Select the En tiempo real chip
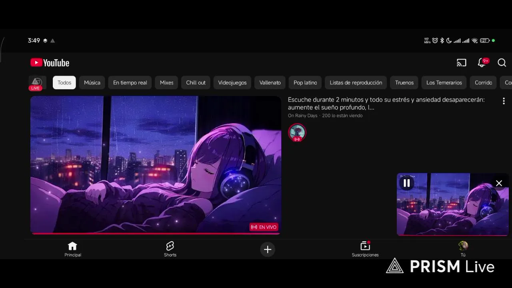Screen dimensions: 512x288 pos(130,82)
